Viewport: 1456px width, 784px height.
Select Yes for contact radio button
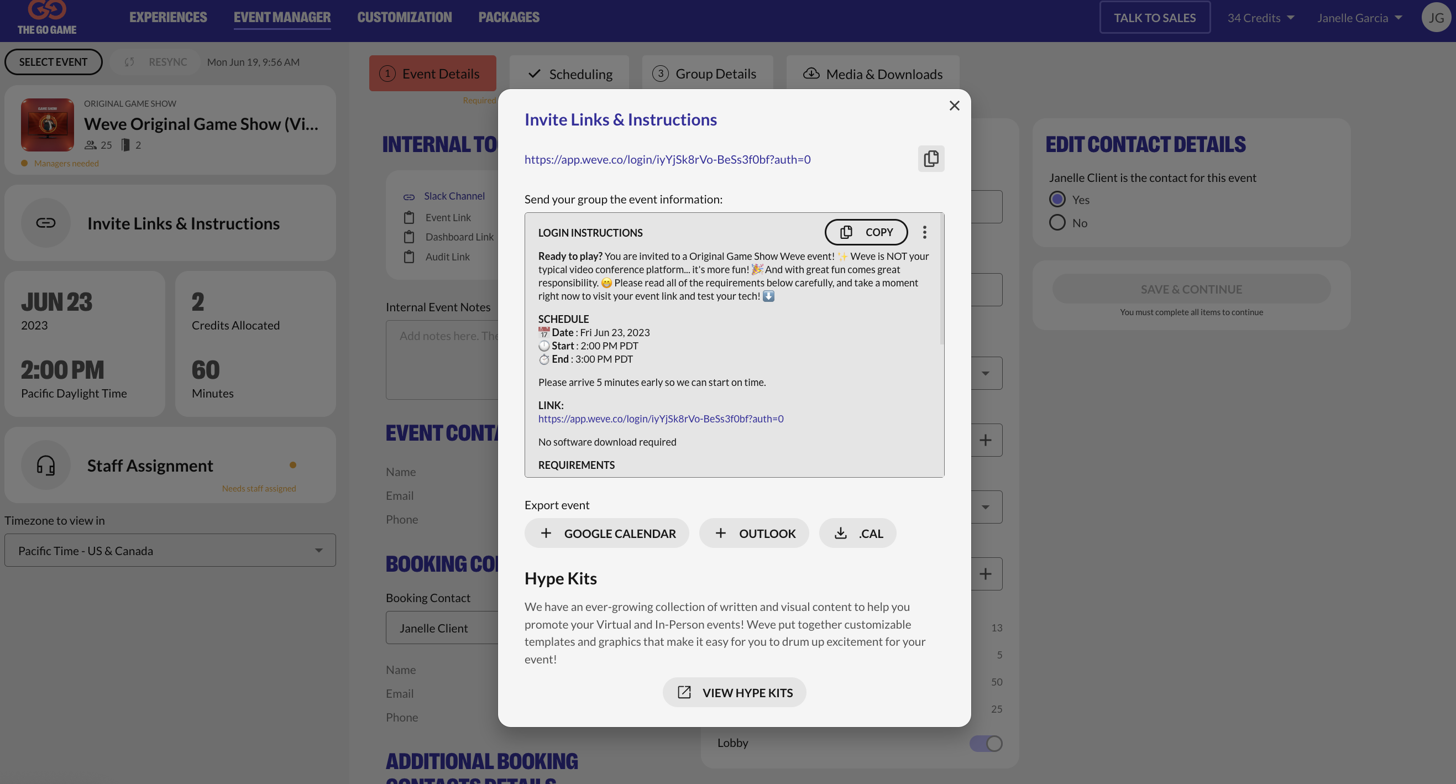[x=1057, y=200]
